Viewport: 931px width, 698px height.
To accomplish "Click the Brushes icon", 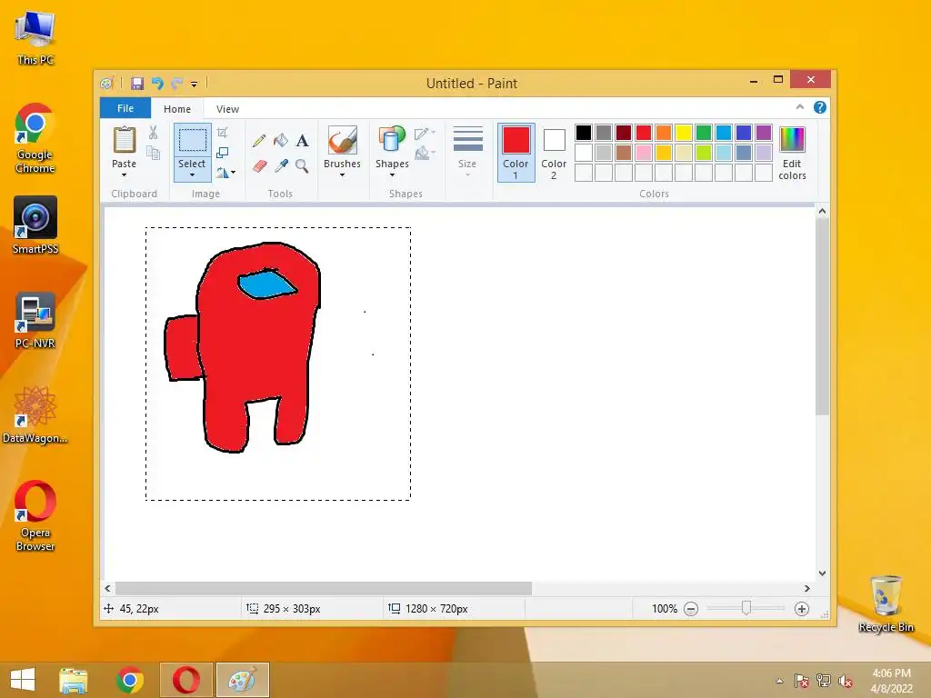I will 343,140.
